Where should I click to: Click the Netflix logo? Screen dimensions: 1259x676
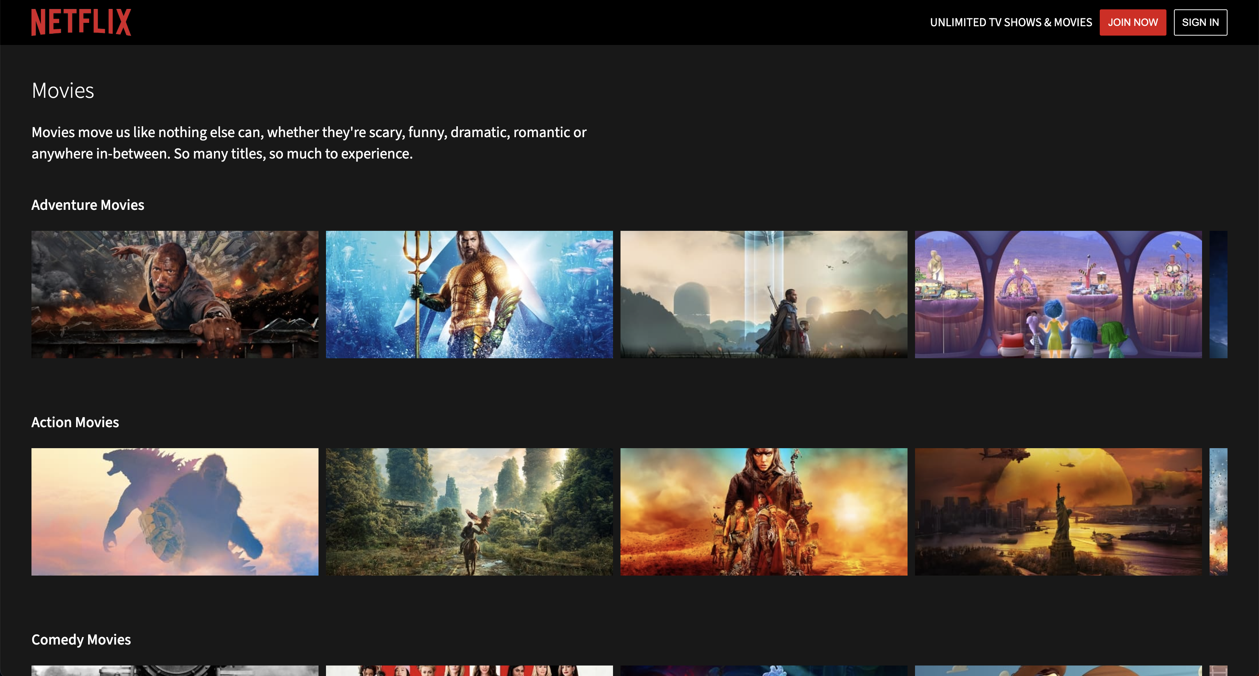coord(81,22)
